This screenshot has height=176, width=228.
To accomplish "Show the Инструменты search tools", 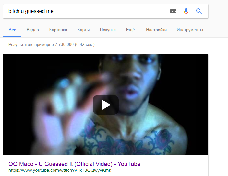I will coord(190,30).
